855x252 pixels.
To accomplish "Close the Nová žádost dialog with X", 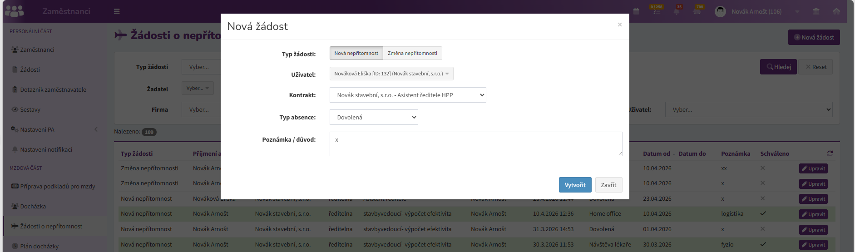I will pyautogui.click(x=619, y=25).
